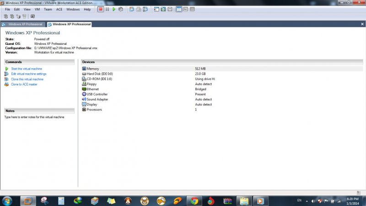Click the Full Screen toolbar icon
Image resolution: width=366 pixels, height=206 pixels.
[x=163, y=9]
